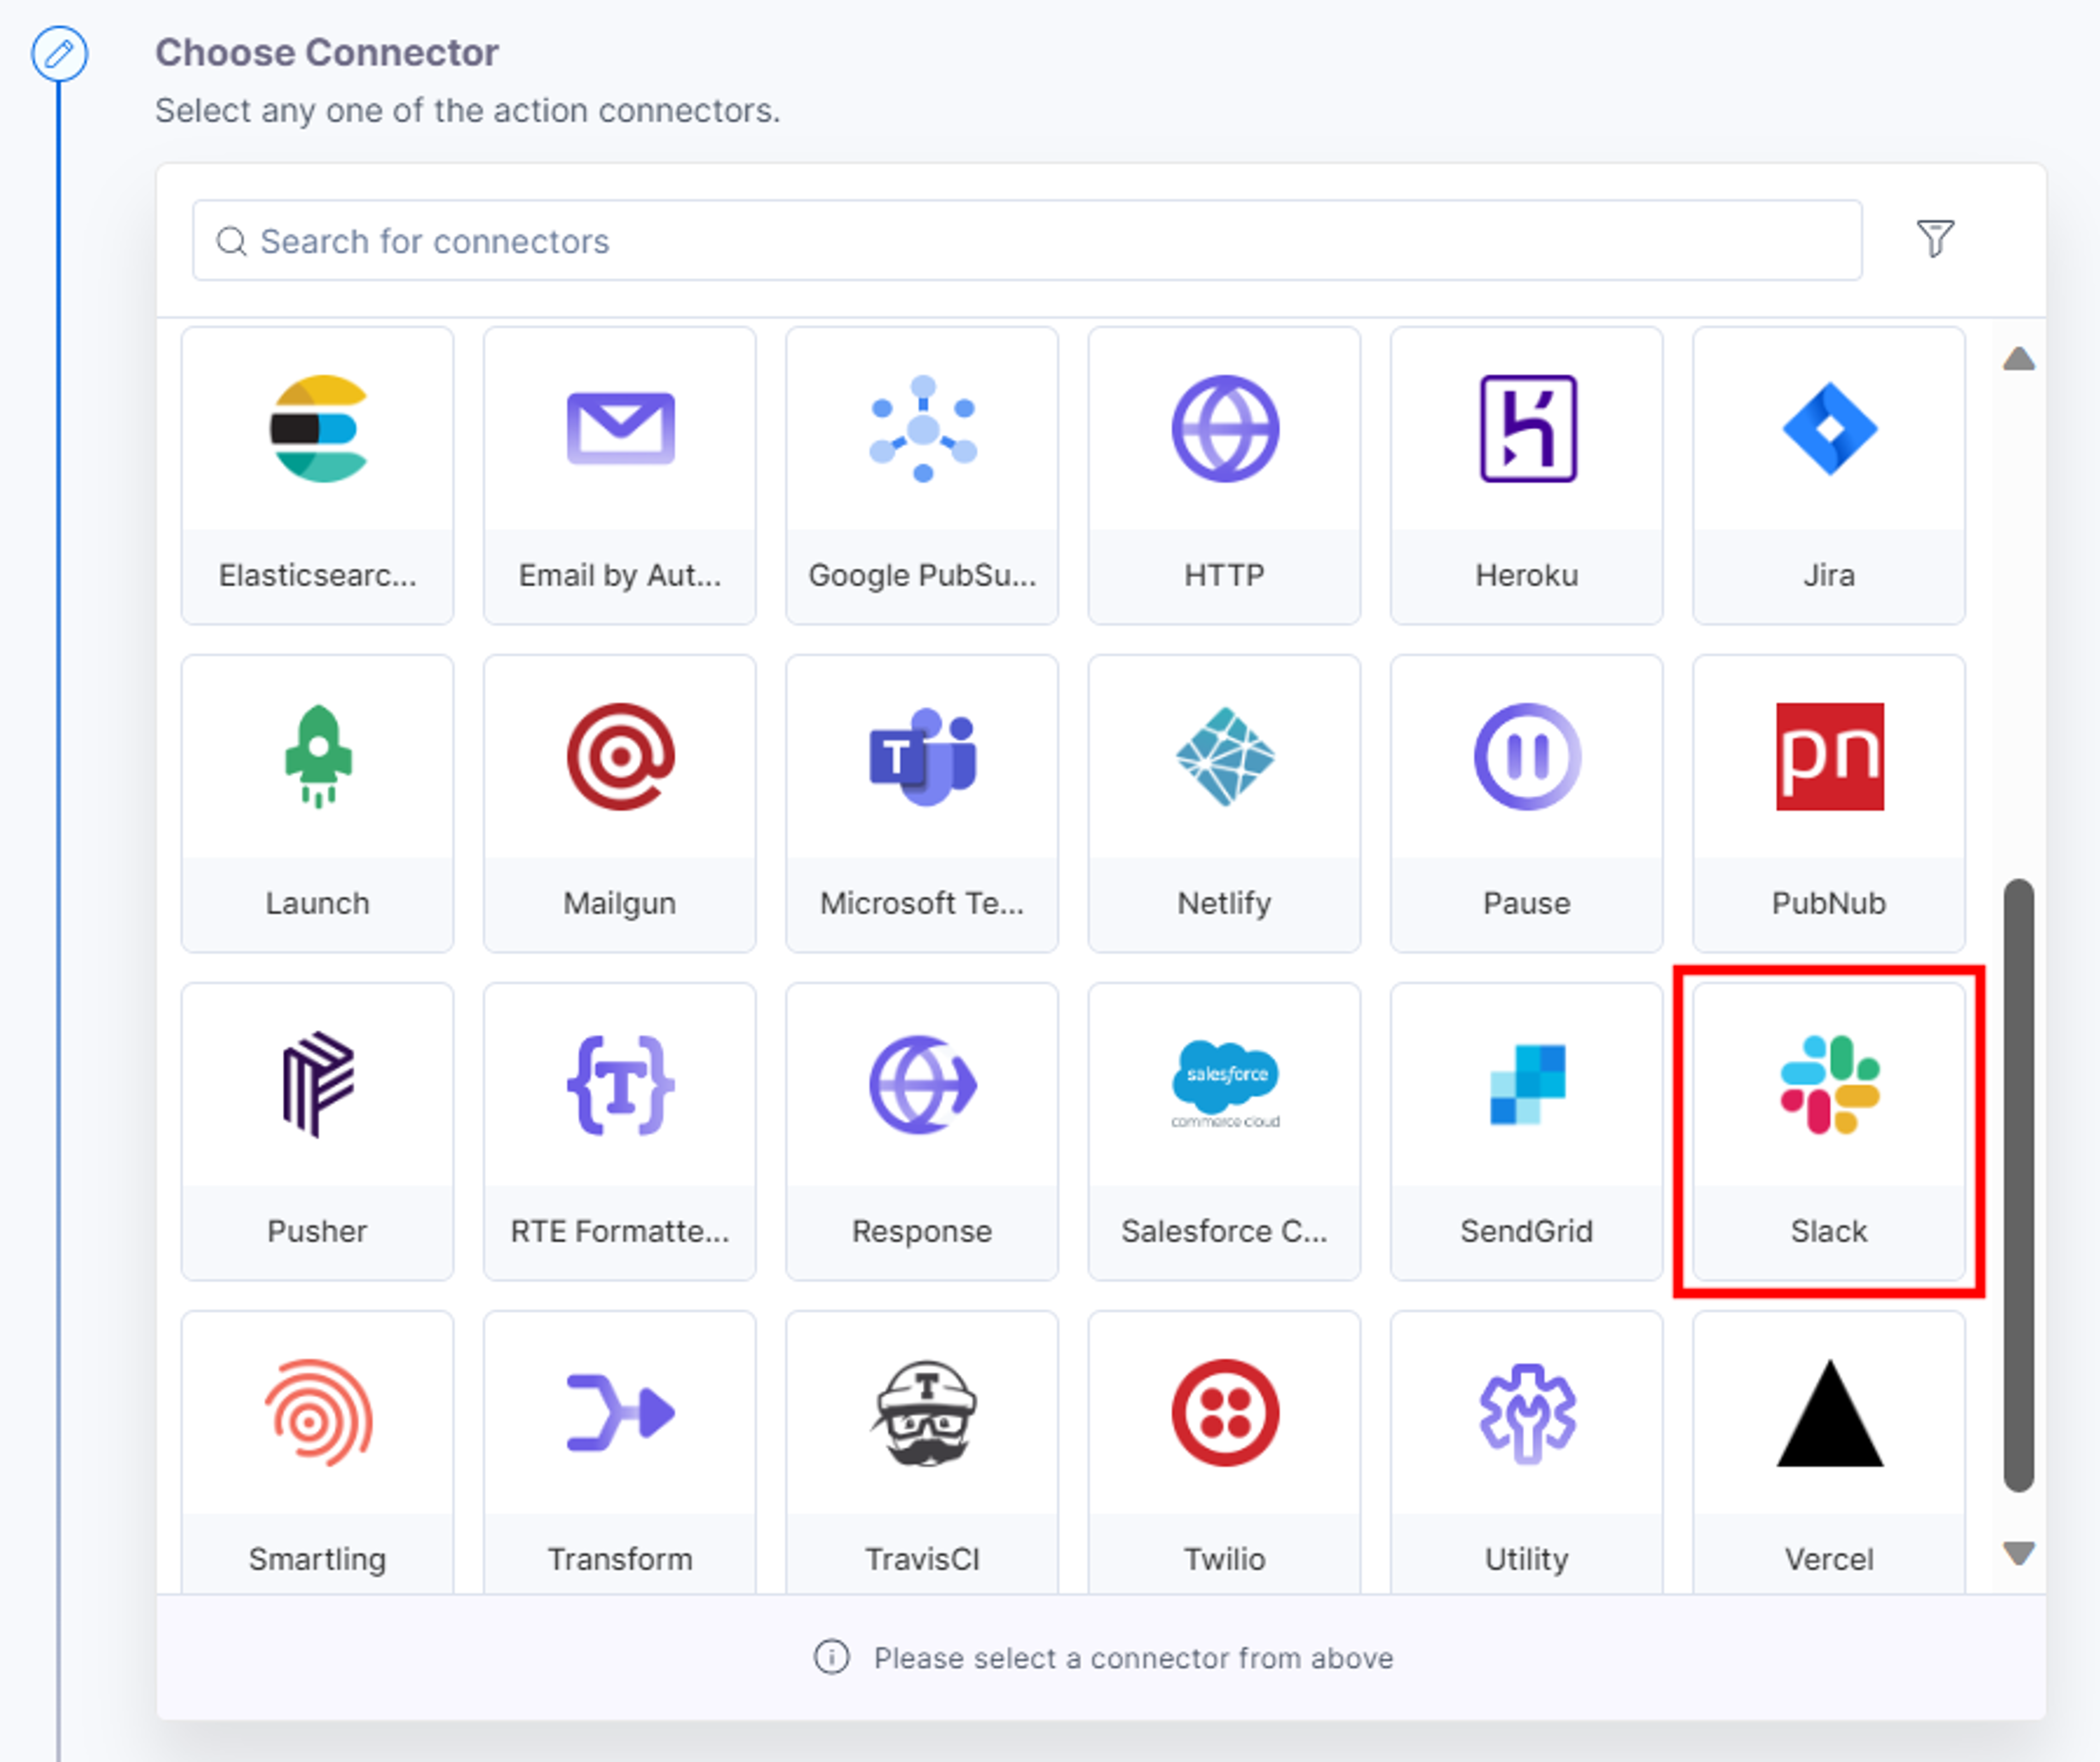Screen dimensions: 2100x1762
Task: Select the Salesforce Commerce Cloud connector
Action: tap(1225, 1131)
